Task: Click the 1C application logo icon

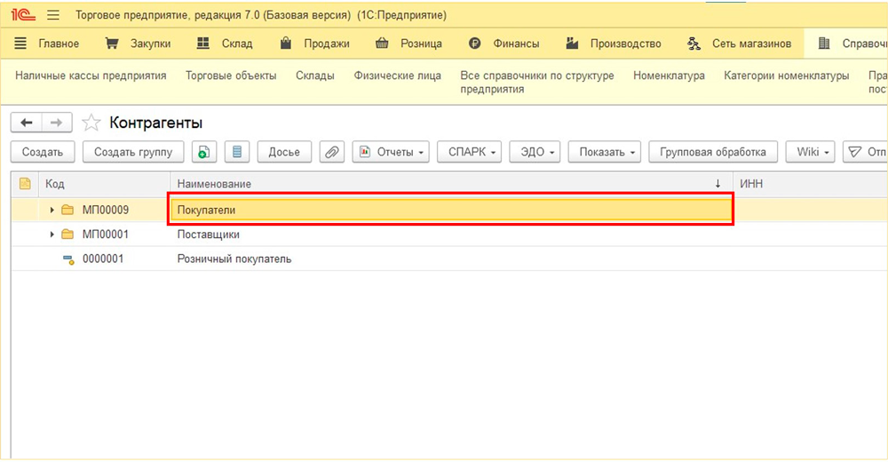Action: (23, 15)
